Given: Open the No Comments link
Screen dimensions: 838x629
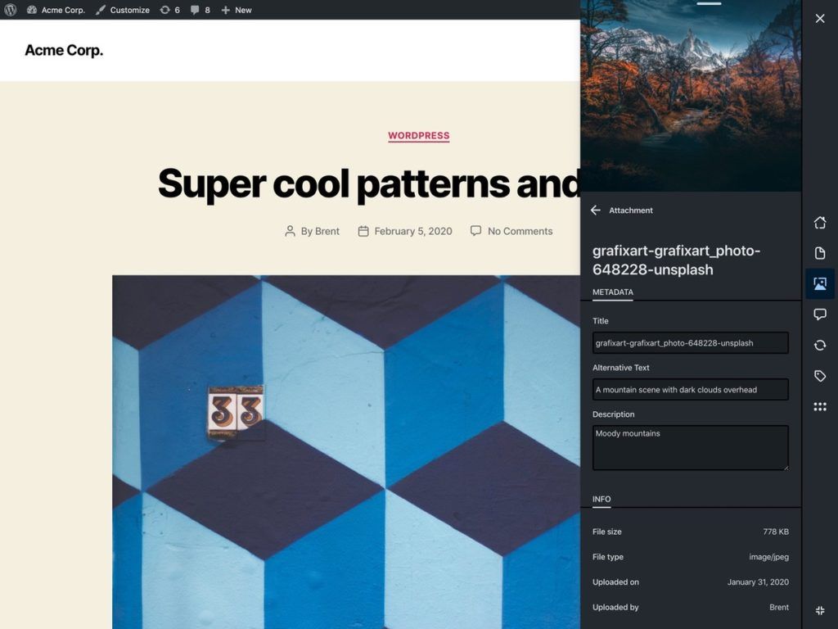Looking at the screenshot, I should (x=520, y=231).
